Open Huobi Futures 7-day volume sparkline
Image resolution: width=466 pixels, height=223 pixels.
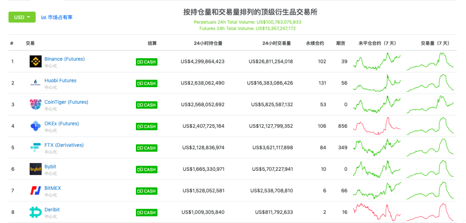click(430, 83)
